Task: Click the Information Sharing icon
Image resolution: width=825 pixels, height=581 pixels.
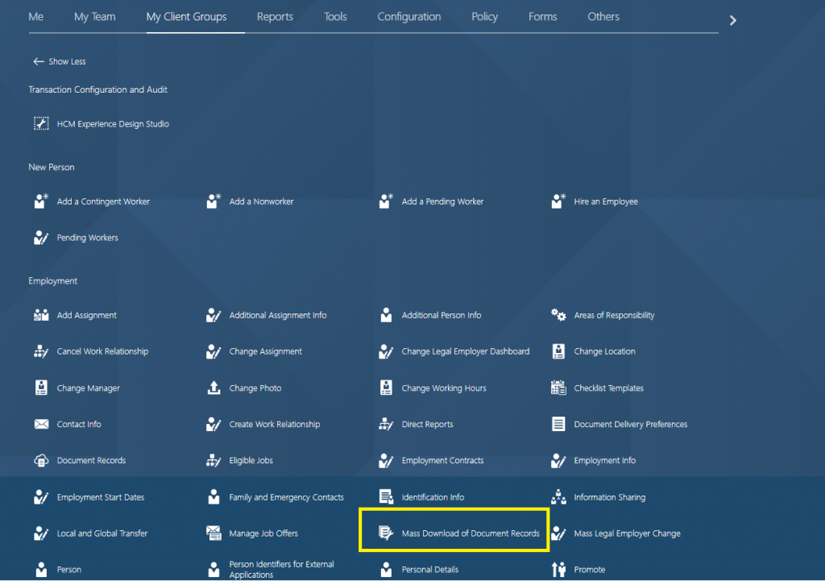Action: click(x=558, y=497)
